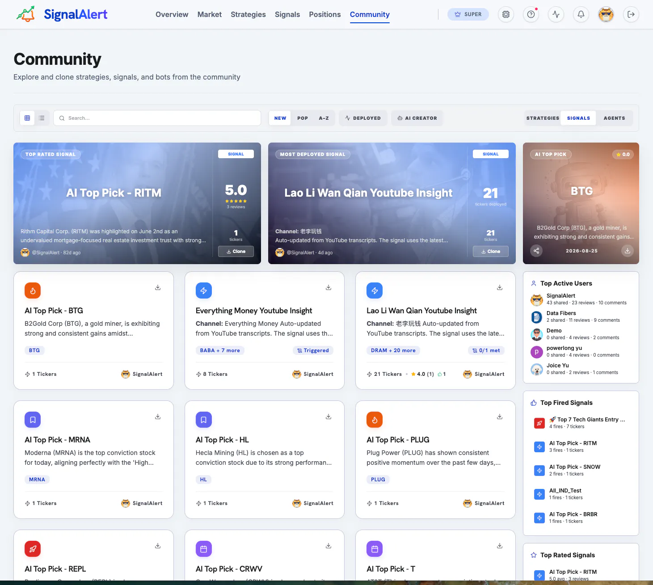Go to Strategies page
The width and height of the screenshot is (653, 585).
248,14
